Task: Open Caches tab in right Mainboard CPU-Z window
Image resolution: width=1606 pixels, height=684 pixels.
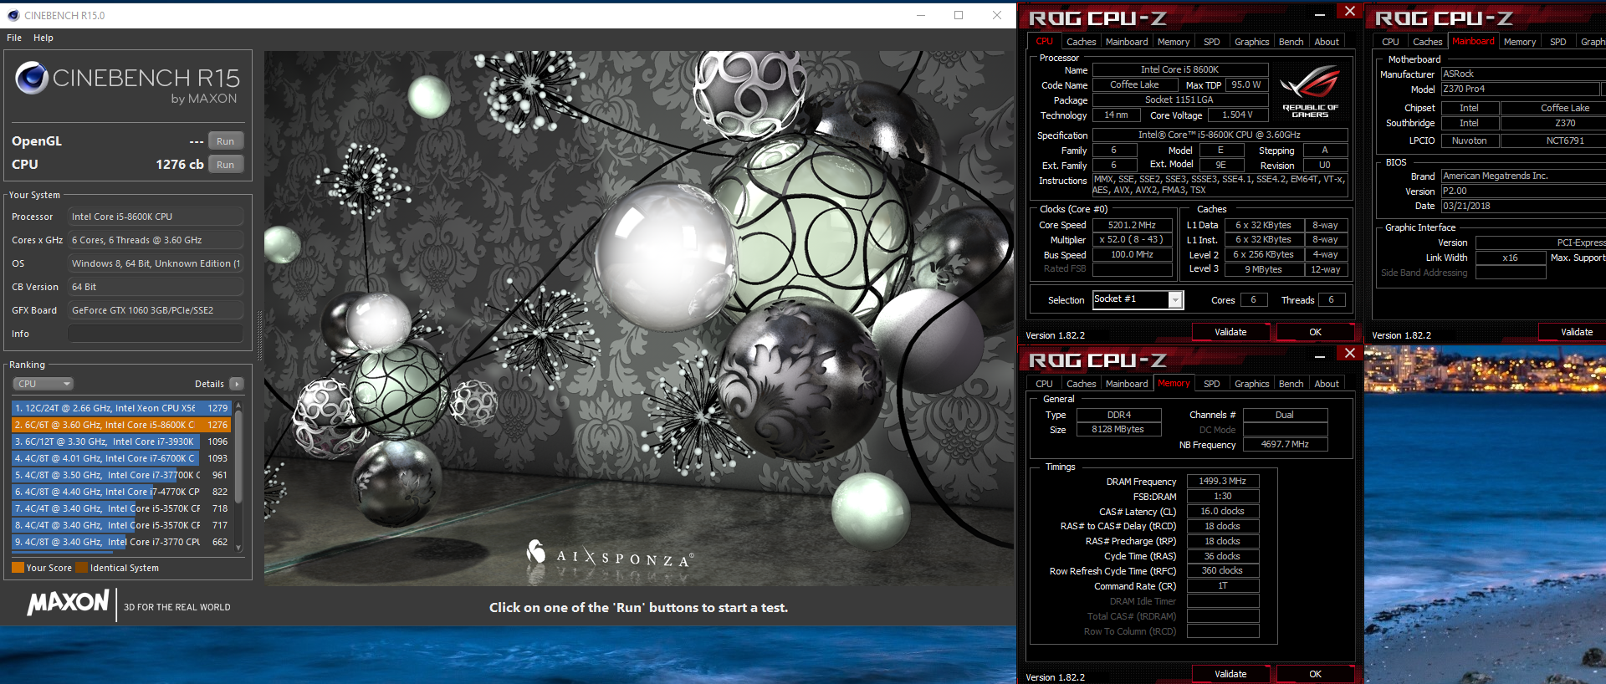Action: tap(1428, 42)
